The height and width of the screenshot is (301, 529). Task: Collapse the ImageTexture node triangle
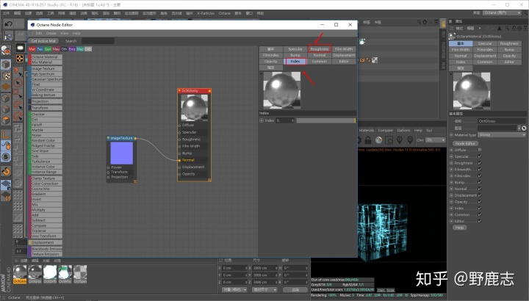(x=108, y=138)
